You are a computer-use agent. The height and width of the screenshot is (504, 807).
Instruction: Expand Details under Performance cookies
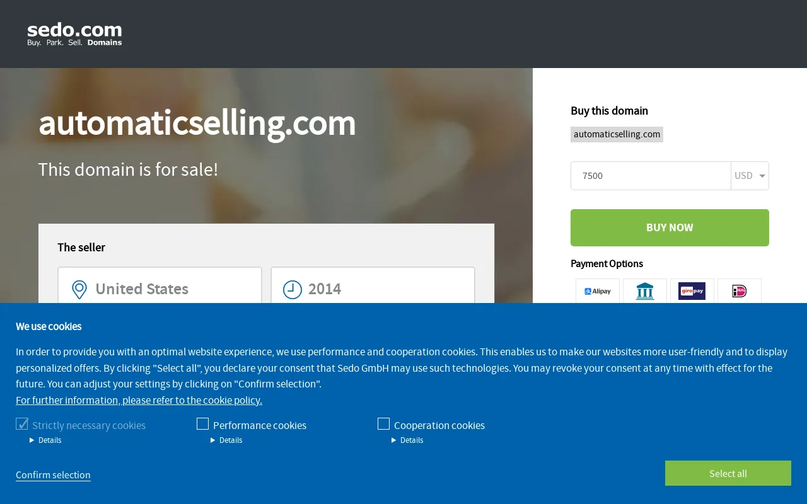(x=226, y=440)
